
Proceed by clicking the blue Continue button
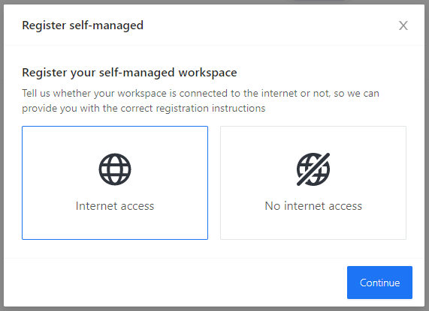(379, 283)
